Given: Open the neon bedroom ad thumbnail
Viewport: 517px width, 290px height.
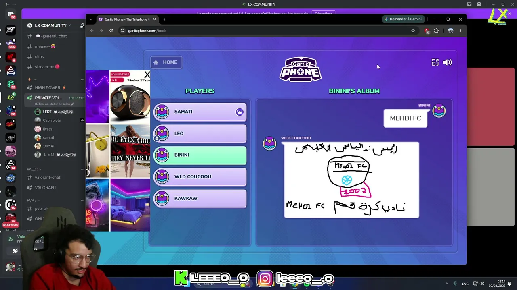Looking at the screenshot, I should coord(130,205).
